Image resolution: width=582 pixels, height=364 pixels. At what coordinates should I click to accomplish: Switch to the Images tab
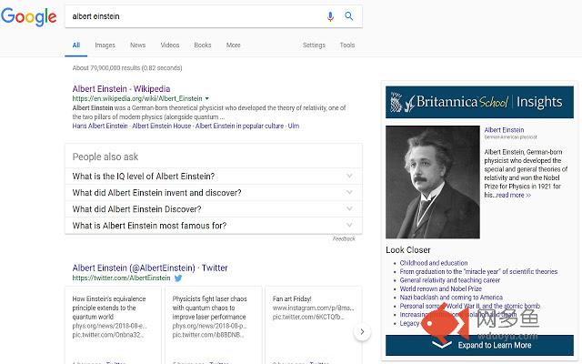[105, 45]
